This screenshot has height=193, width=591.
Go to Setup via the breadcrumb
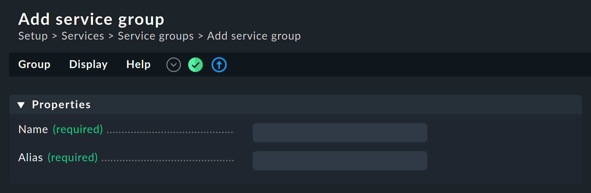[x=33, y=36]
